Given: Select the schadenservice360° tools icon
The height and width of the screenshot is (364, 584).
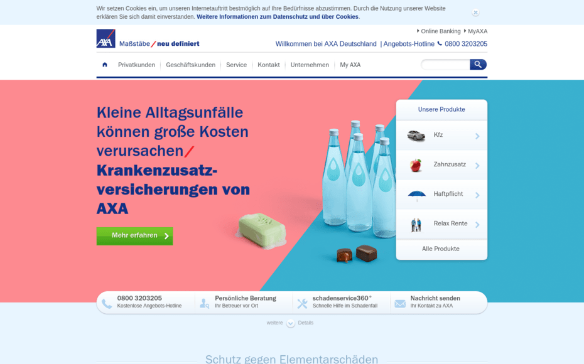Looking at the screenshot, I should pyautogui.click(x=302, y=303).
